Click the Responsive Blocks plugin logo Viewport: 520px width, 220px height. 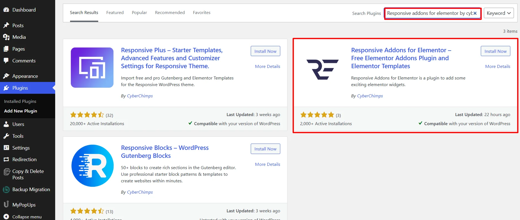click(92, 166)
